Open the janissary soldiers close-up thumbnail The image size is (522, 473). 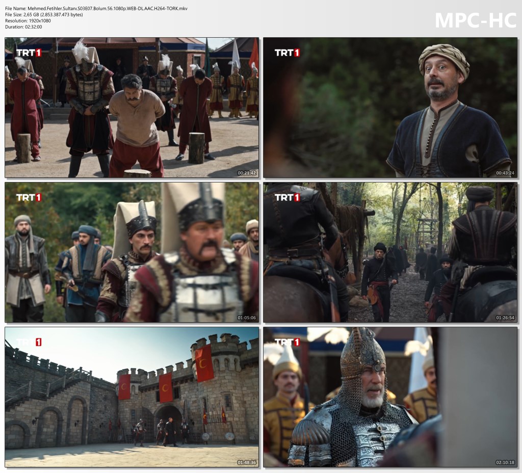tap(132, 252)
